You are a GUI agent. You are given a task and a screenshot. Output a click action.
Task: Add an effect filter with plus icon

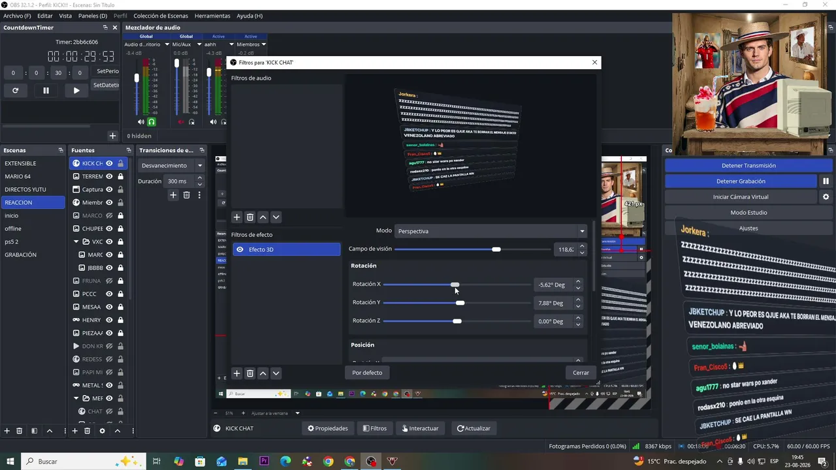tap(237, 373)
